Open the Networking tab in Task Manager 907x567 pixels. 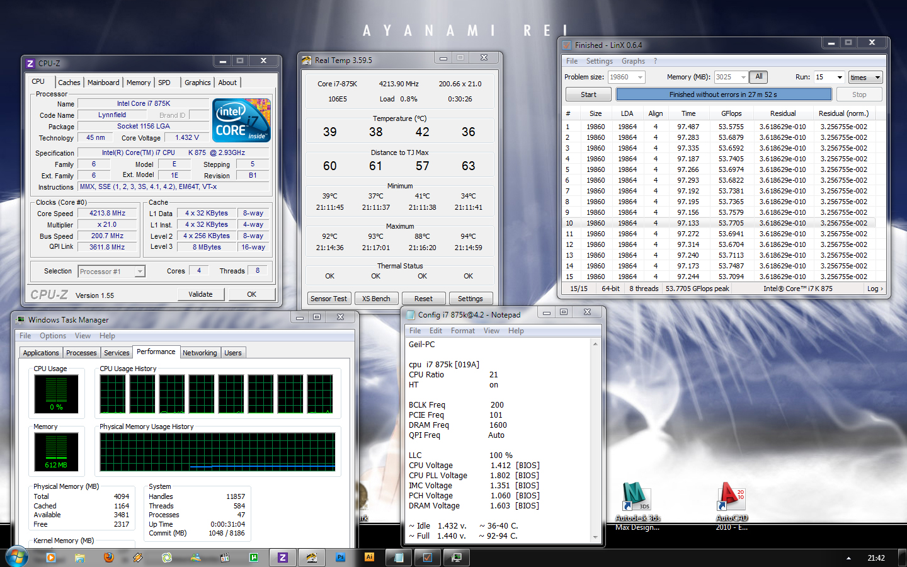200,353
